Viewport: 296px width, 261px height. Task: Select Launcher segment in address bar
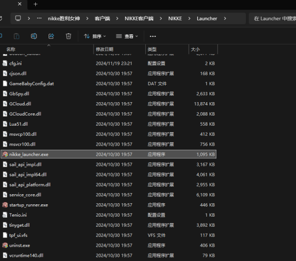tap(207, 19)
